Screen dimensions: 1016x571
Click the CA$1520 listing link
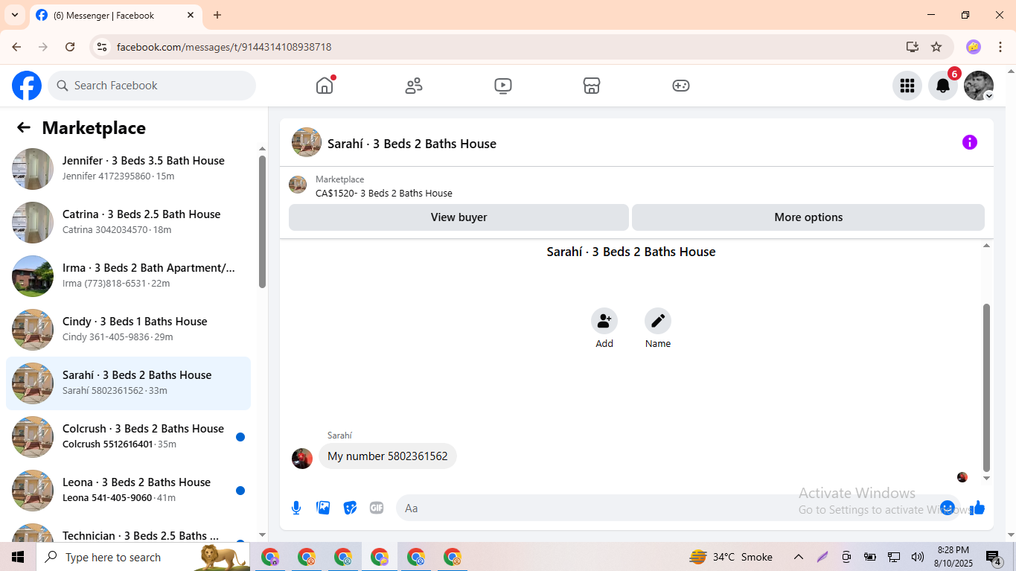[x=384, y=193]
